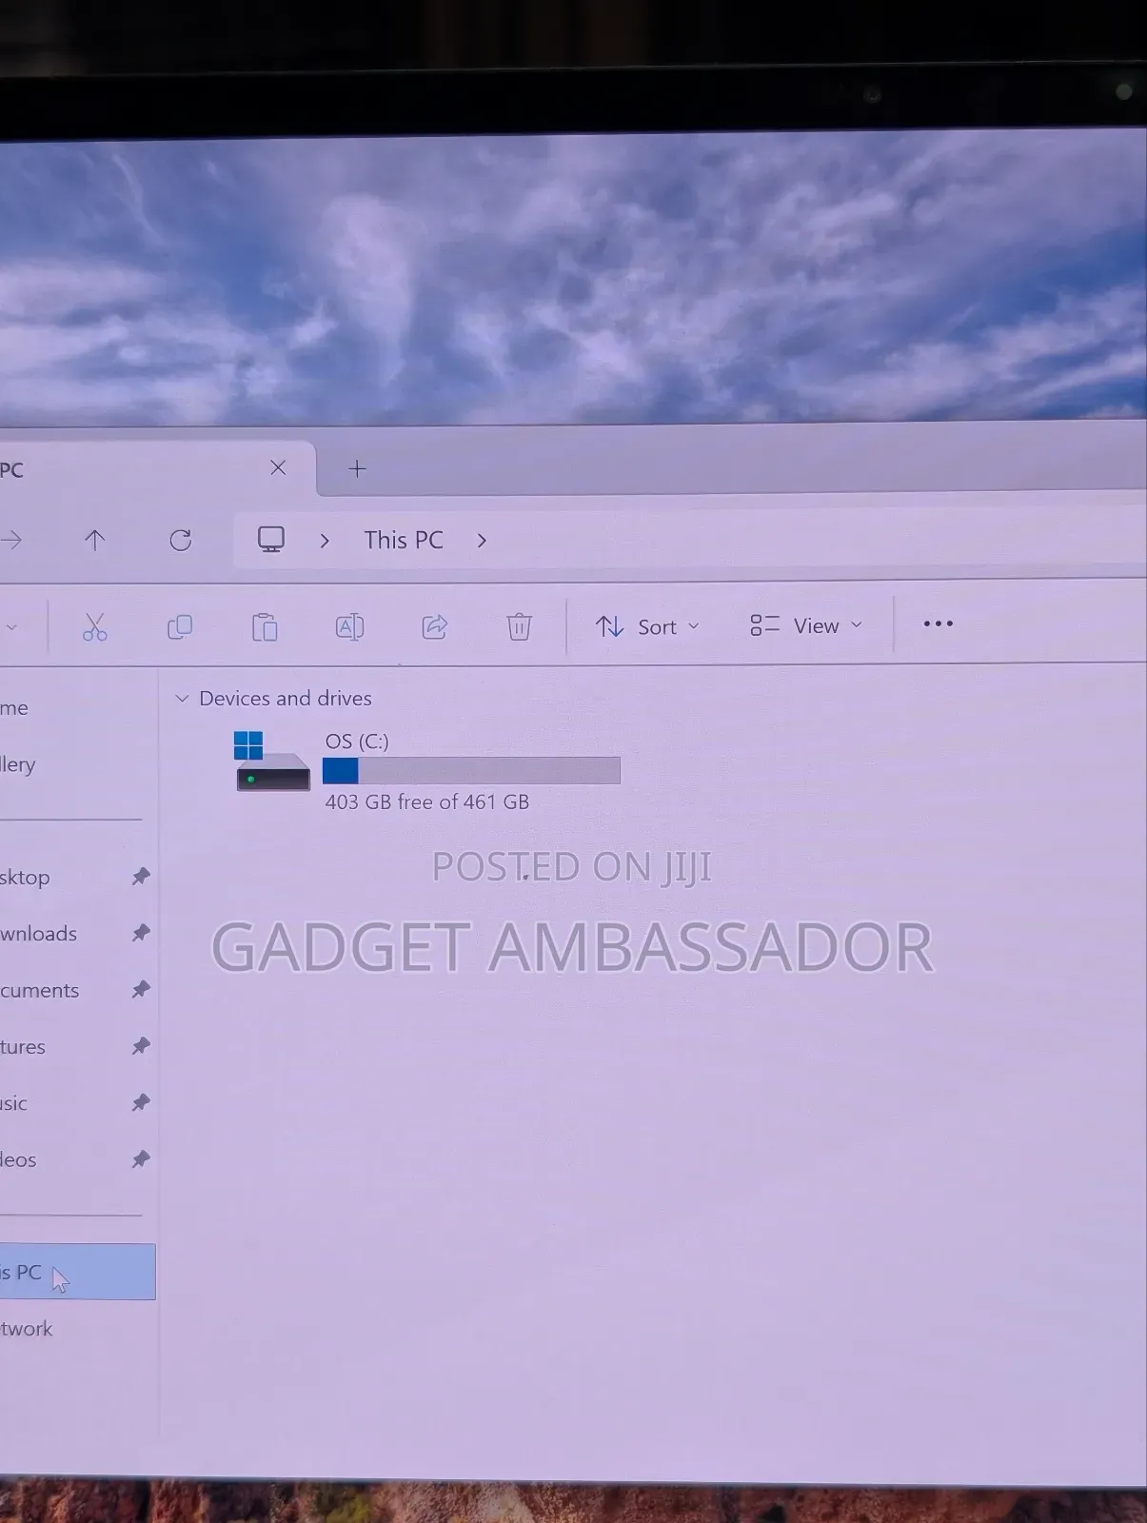Open Pictures in the navigation pane
1147x1523 pixels.
coord(23,1047)
